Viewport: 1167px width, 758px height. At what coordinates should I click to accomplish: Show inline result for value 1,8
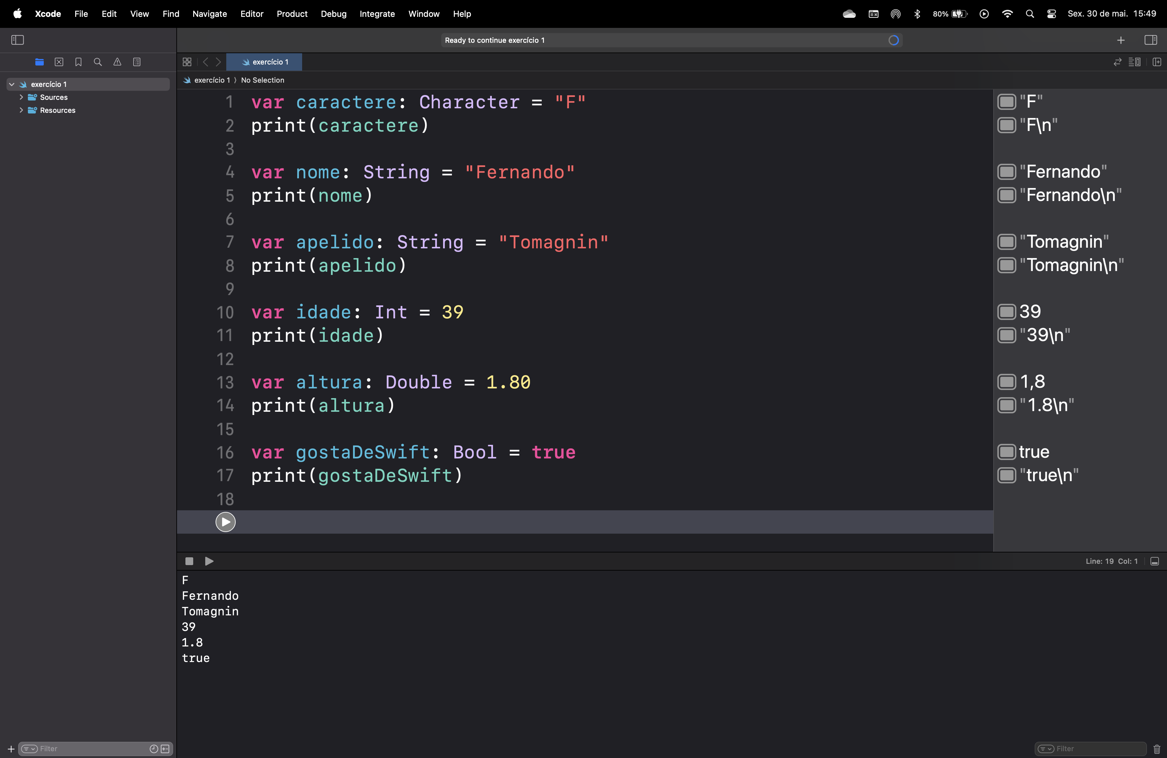1007,382
